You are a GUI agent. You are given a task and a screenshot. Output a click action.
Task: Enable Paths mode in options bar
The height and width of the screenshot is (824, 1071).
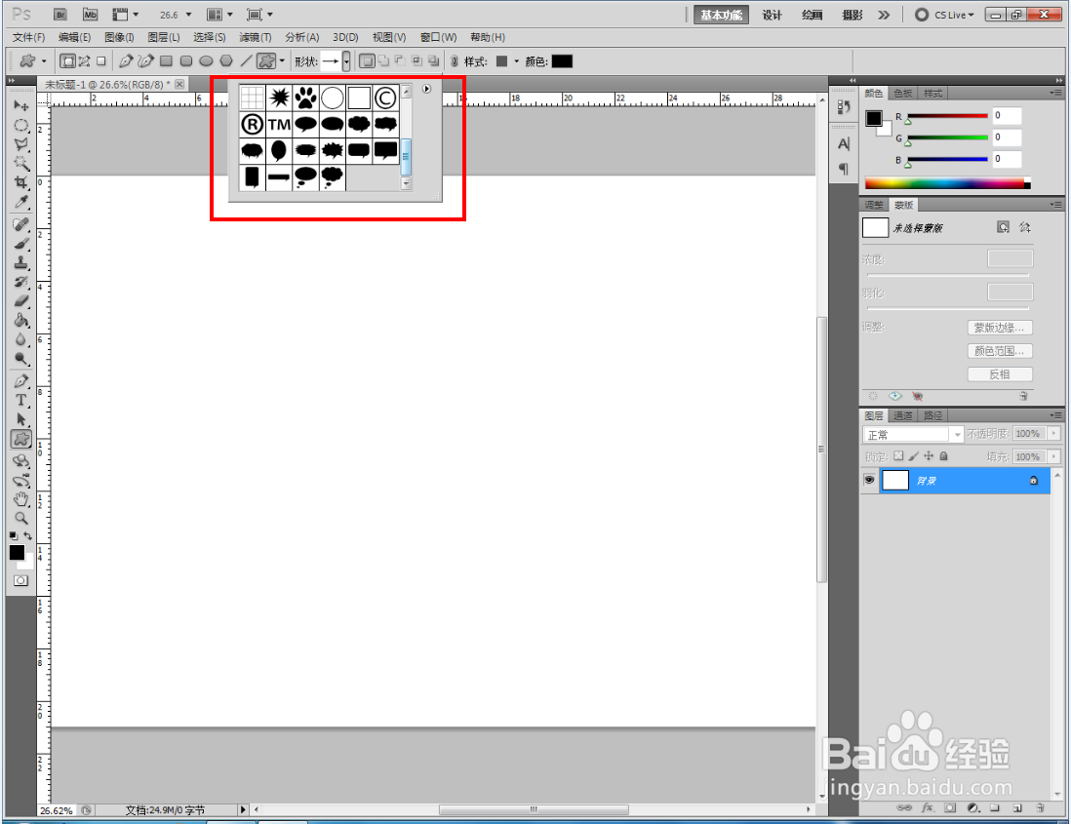coord(84,61)
